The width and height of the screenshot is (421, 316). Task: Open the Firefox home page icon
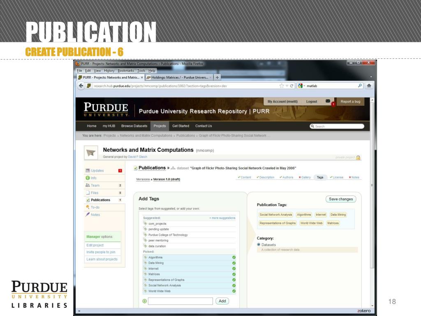(369, 86)
